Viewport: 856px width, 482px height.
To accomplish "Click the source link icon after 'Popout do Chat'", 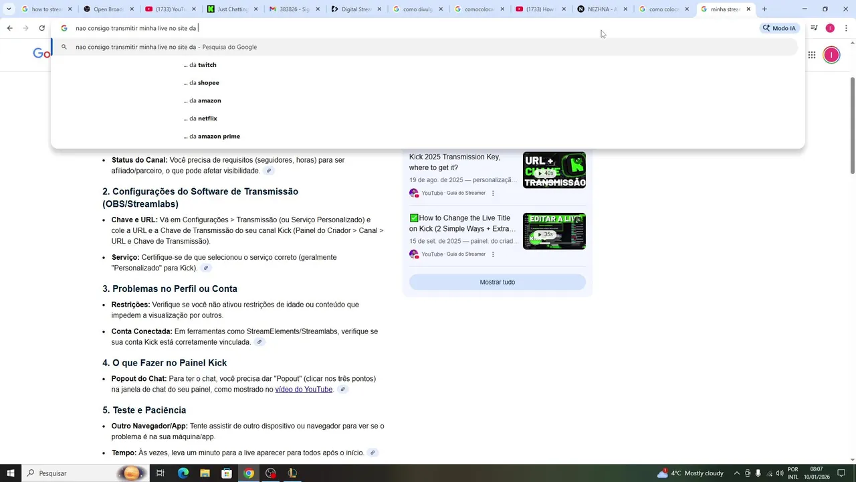I will point(342,390).
